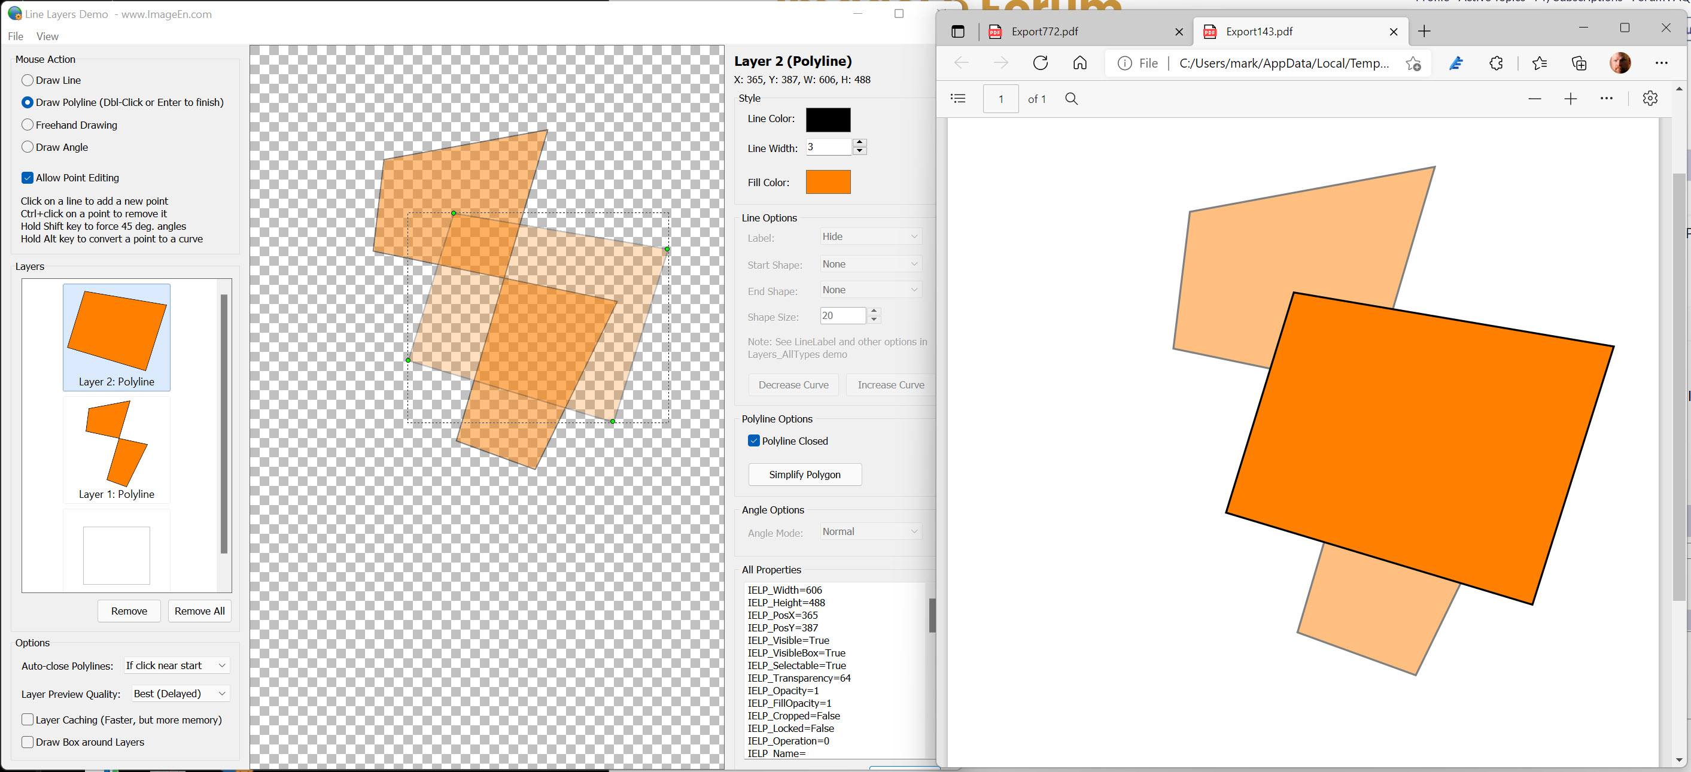Viewport: 1691px width, 772px height.
Task: Enable Draw Box around Layers
Action: pos(28,742)
